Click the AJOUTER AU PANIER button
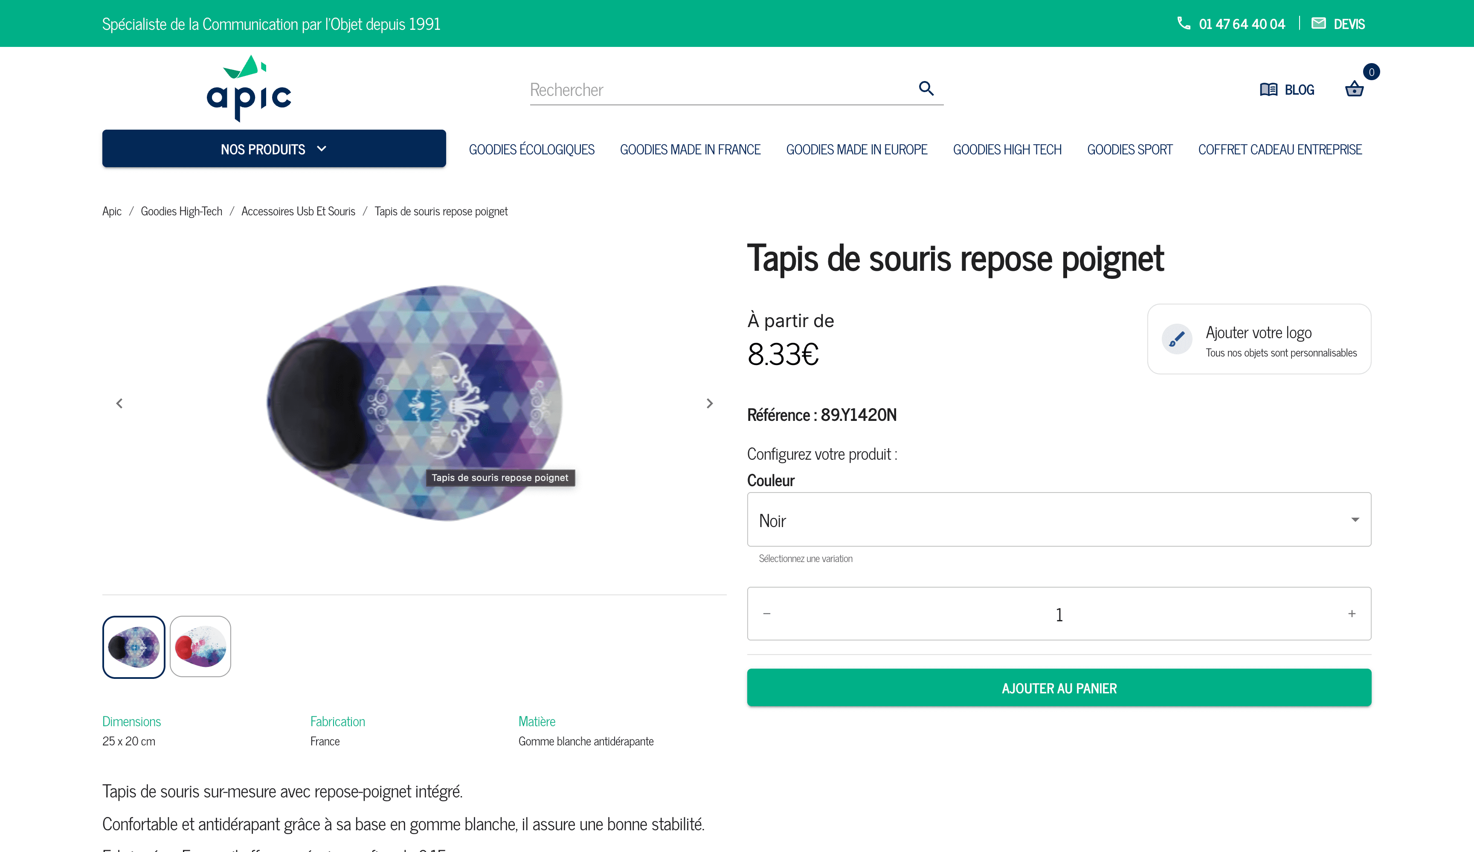 (1059, 688)
